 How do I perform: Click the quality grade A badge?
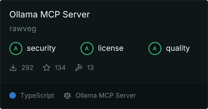[x=155, y=49]
